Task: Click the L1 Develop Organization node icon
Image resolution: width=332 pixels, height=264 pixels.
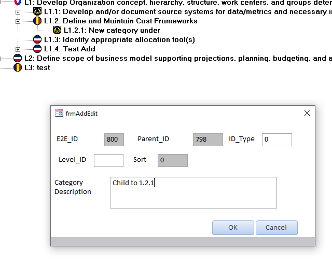Action: [x=18, y=2]
